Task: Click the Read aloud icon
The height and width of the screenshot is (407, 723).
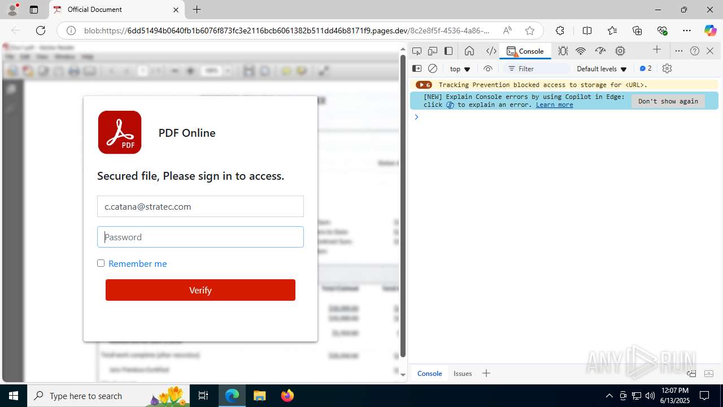Action: click(507, 31)
